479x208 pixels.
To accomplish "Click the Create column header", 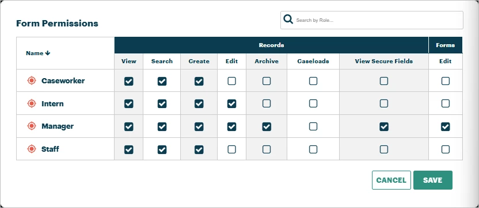I will click(199, 61).
